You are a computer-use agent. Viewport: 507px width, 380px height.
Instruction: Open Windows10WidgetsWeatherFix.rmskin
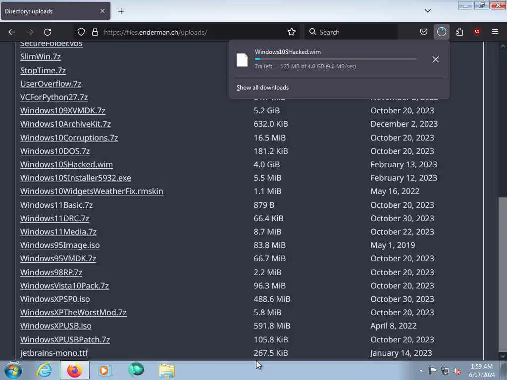tap(92, 191)
